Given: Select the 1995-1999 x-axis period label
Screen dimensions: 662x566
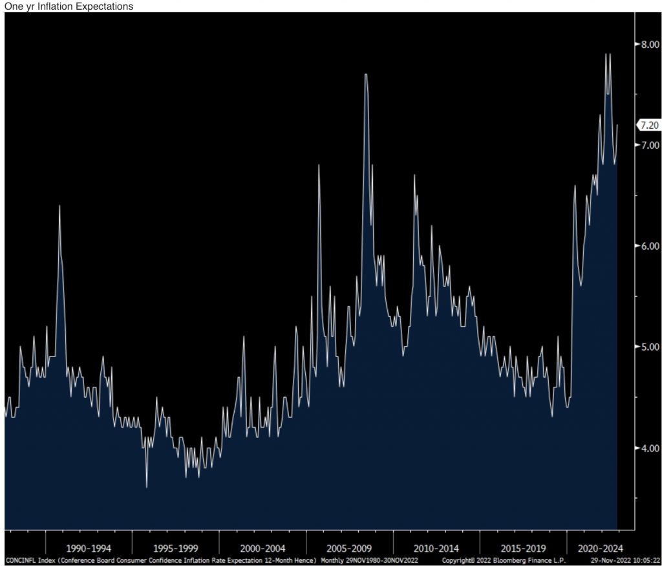Looking at the screenshot, I should pos(175,546).
